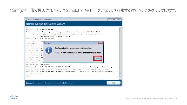Maximize the dCloud Endpoint Router Wizard window
This screenshot has height=105, width=187.
coord(114,20)
